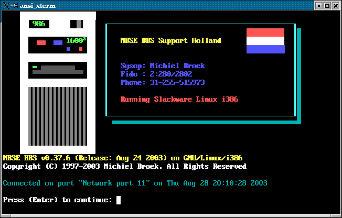Click the 'Press (Enter) to continue' prompt

pos(58,200)
